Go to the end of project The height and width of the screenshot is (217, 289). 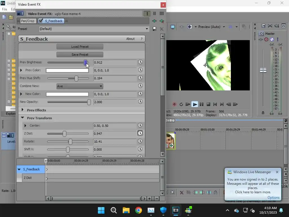coord(222,105)
